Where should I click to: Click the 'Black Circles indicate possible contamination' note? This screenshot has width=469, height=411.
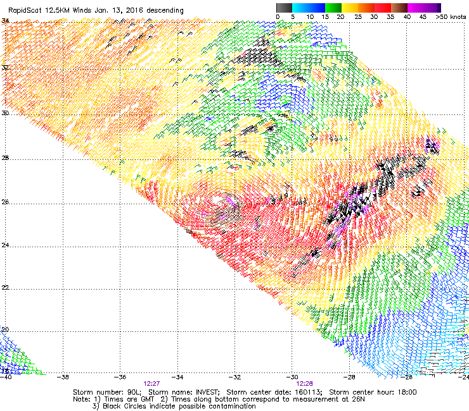pyautogui.click(x=179, y=406)
